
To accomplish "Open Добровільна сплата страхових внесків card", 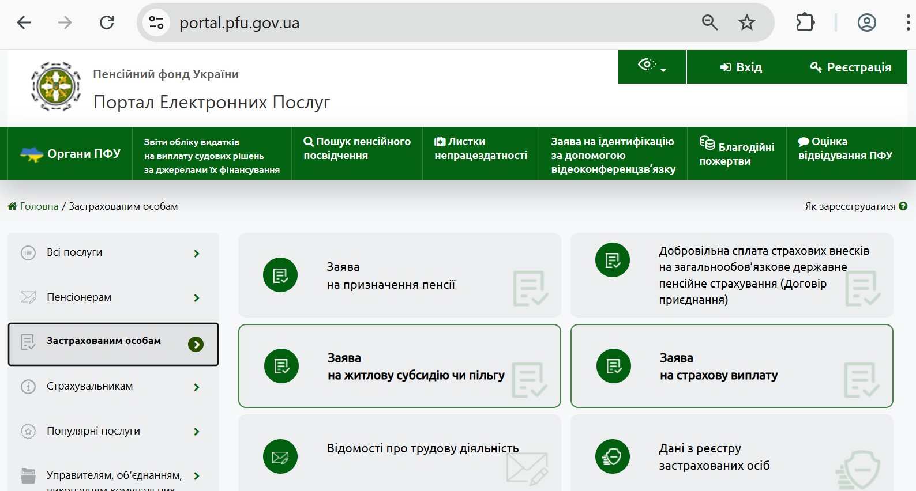I will (732, 275).
